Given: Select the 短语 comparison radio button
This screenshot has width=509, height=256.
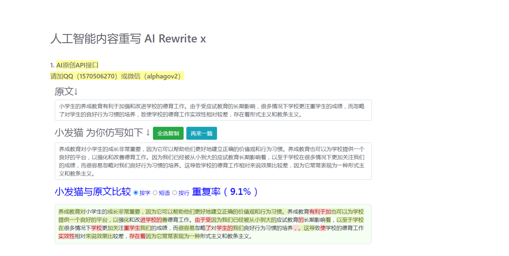Looking at the screenshot, I should point(155,192).
